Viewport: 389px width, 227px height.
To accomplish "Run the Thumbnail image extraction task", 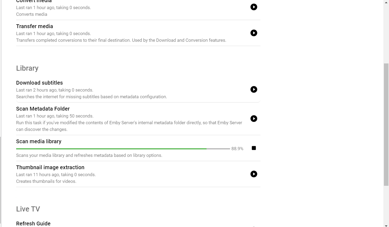I will pyautogui.click(x=254, y=174).
